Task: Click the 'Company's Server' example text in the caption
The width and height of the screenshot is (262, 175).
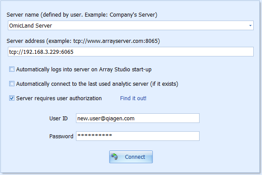Action: tap(133, 15)
